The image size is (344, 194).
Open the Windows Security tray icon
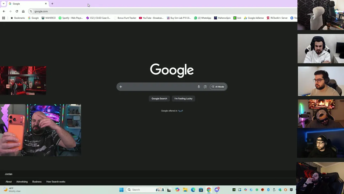tap(280, 190)
